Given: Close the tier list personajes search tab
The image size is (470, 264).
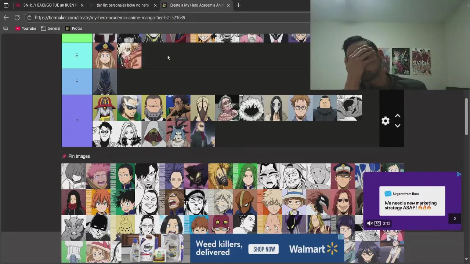Looking at the screenshot, I should [155, 5].
